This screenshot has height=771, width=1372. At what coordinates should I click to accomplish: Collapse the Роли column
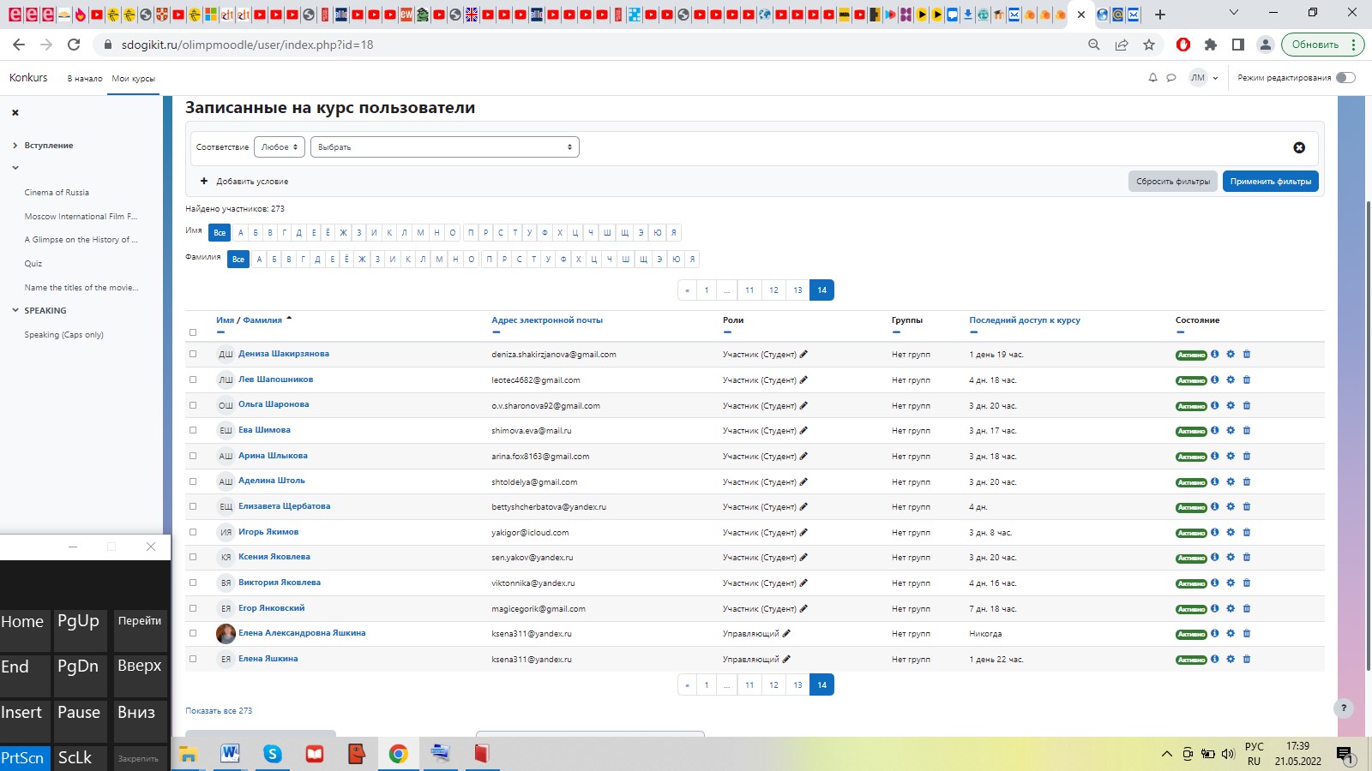[727, 332]
